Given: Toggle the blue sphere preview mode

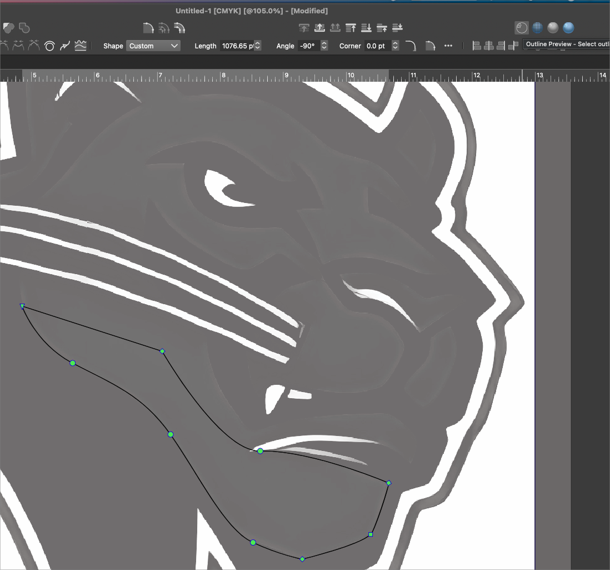Looking at the screenshot, I should pos(568,28).
